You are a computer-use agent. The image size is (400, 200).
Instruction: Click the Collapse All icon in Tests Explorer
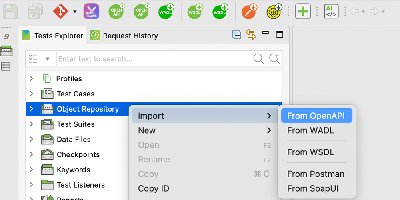point(236,35)
